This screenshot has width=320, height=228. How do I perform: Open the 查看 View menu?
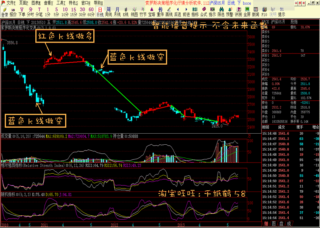pyautogui.click(x=48, y=3)
